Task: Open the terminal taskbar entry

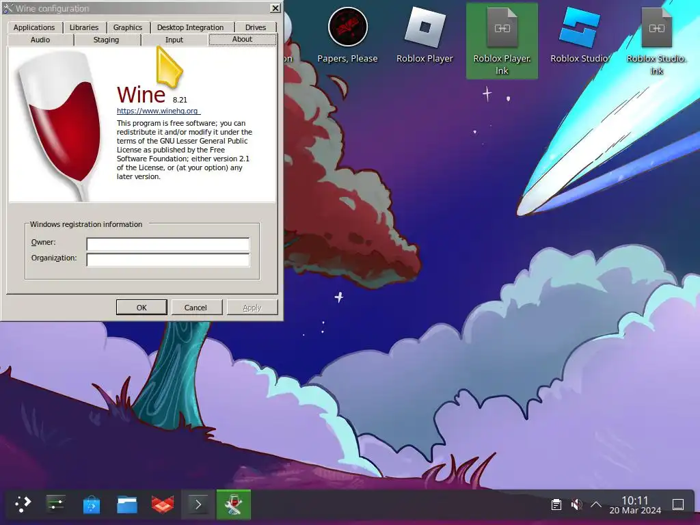Action: [x=198, y=504]
